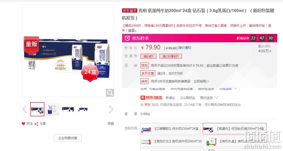Click the 京东物流 logistics logo
Image resolution: width=283 pixels, height=151 pixels.
(151, 98)
